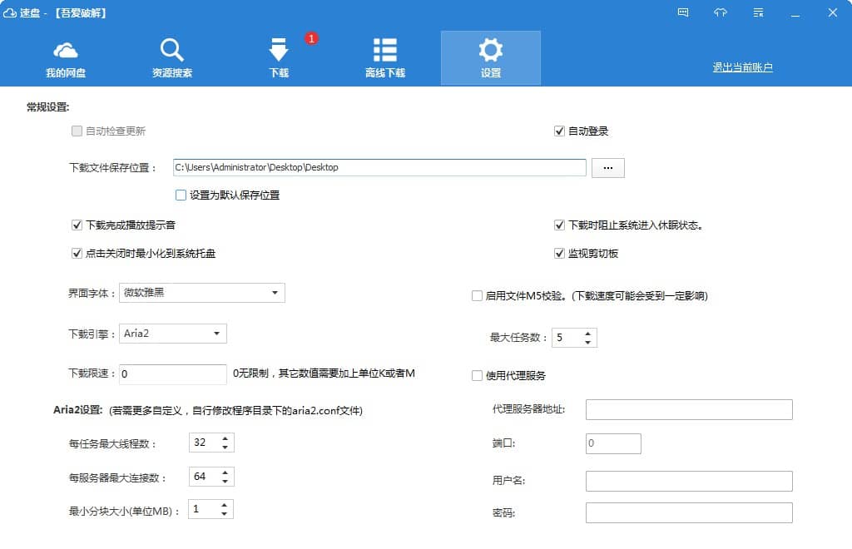Open the 界面字体 font dropdown
852x549 pixels.
201,293
